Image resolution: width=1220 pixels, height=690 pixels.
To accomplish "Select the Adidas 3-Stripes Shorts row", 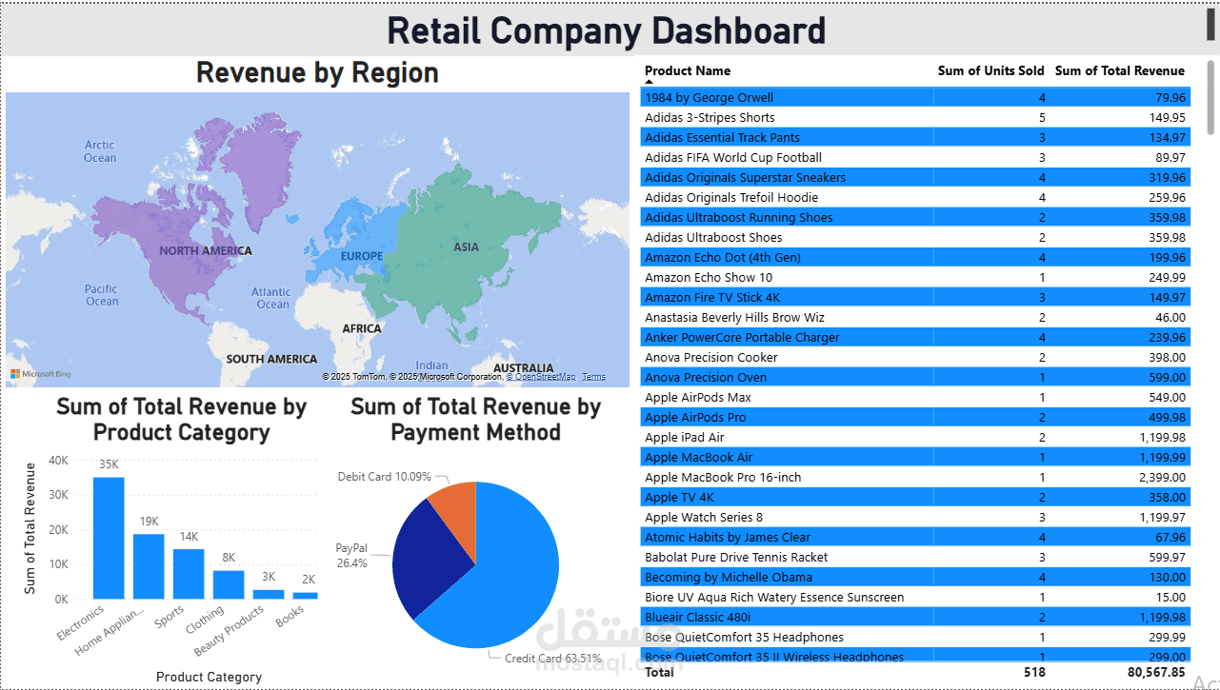I will click(915, 117).
